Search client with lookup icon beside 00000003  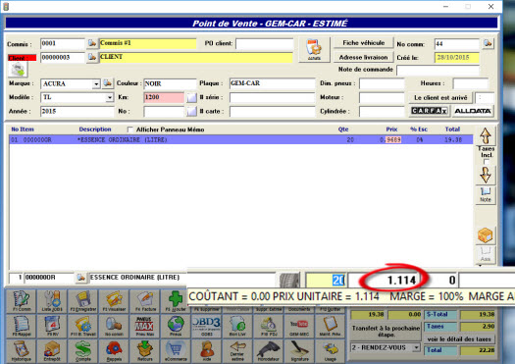tap(92, 57)
